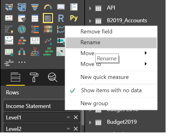Expand the Budget2019 table

click(x=90, y=123)
